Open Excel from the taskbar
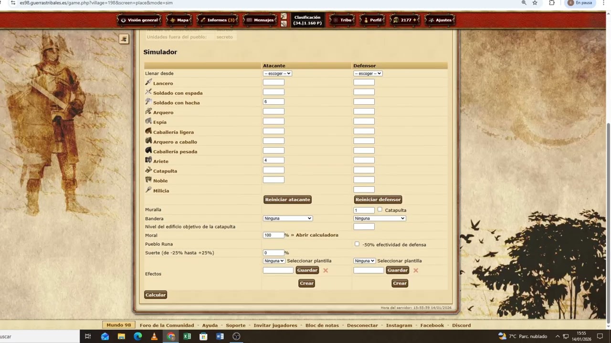This screenshot has width=611, height=343. pyautogui.click(x=187, y=336)
